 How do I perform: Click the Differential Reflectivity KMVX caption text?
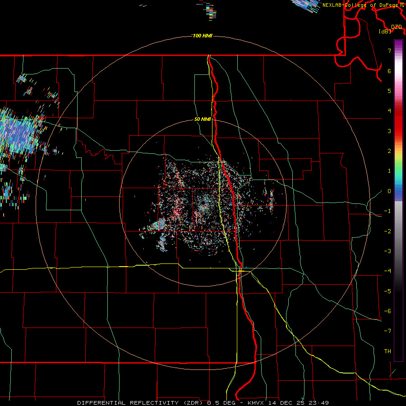point(203,403)
